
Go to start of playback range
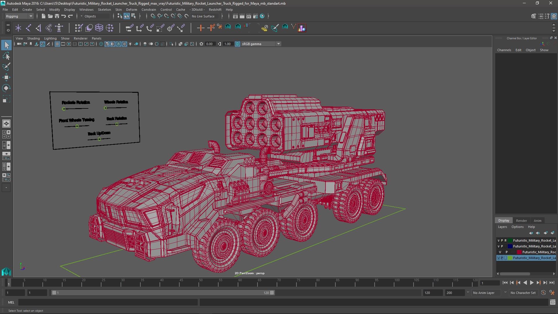pos(505,283)
